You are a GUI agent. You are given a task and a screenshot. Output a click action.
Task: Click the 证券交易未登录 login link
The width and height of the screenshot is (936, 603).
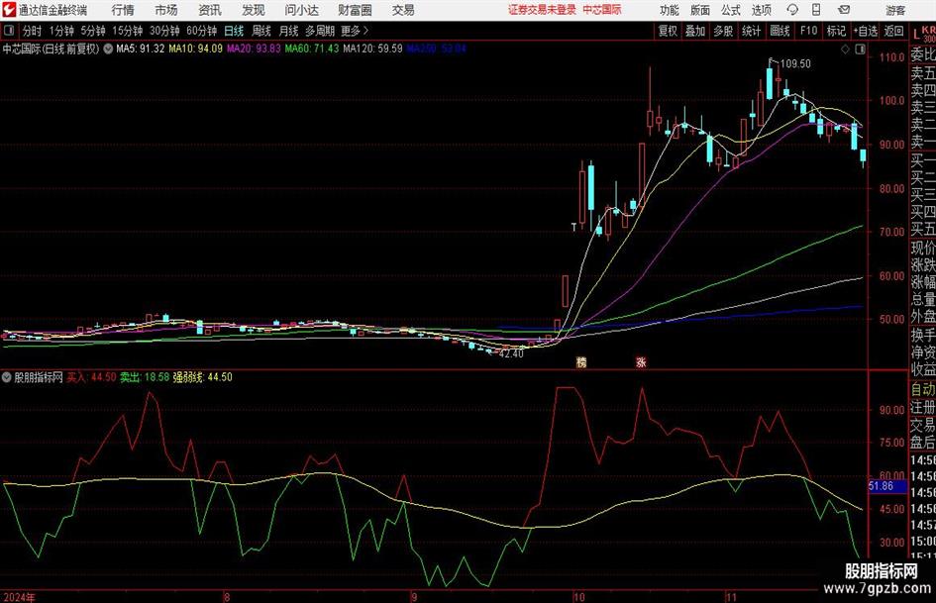(542, 10)
